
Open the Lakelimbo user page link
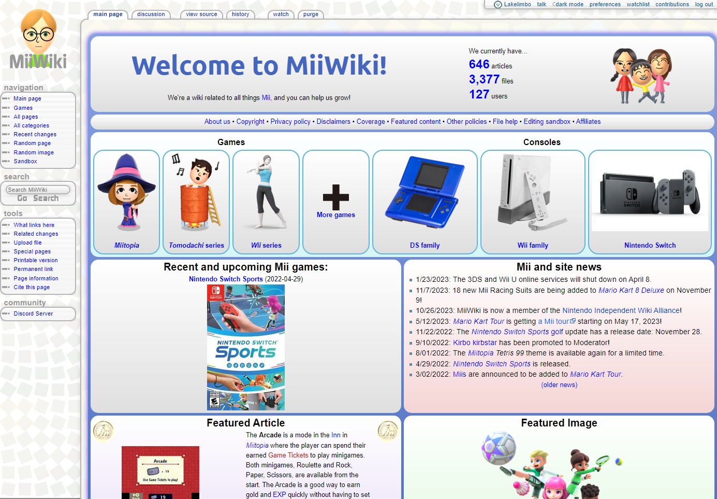517,4
